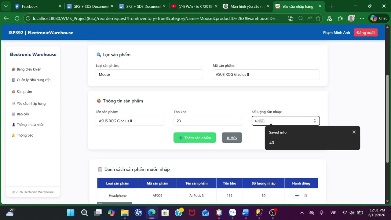Edit the AirPods 3 row
Viewport: 391px width, 220px height.
pos(297,196)
